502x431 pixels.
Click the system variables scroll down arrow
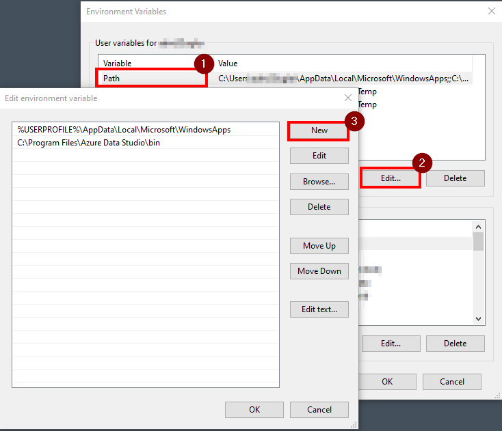coord(478,319)
